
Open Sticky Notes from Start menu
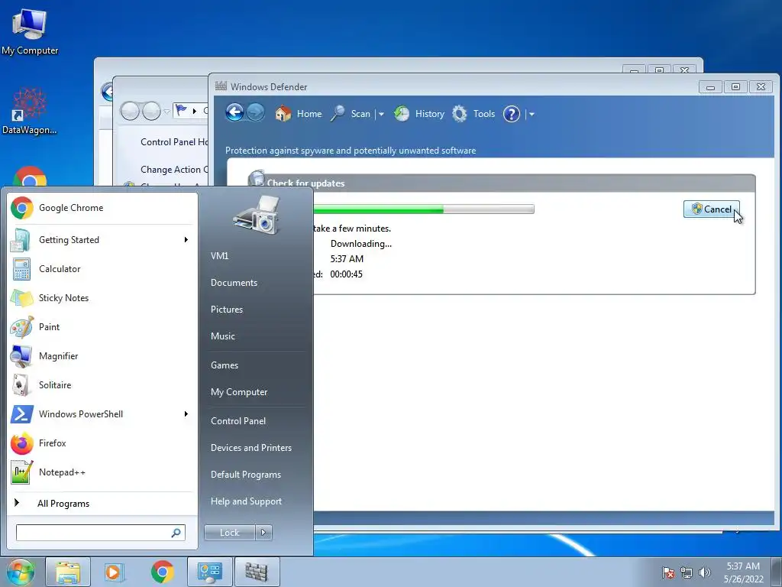(100, 297)
